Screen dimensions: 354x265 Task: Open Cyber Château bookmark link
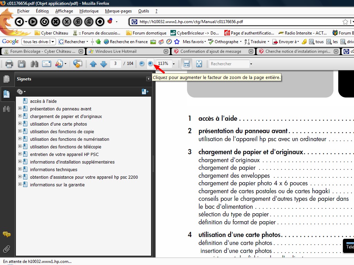click(x=52, y=33)
